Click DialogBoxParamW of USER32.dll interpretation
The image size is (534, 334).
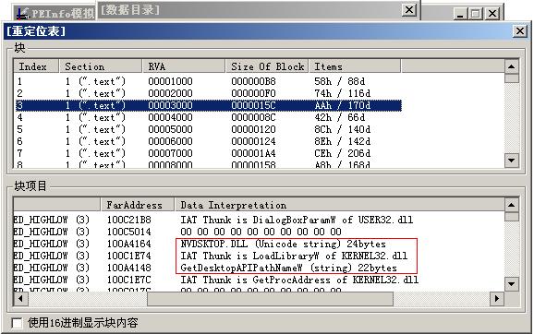tap(297, 221)
